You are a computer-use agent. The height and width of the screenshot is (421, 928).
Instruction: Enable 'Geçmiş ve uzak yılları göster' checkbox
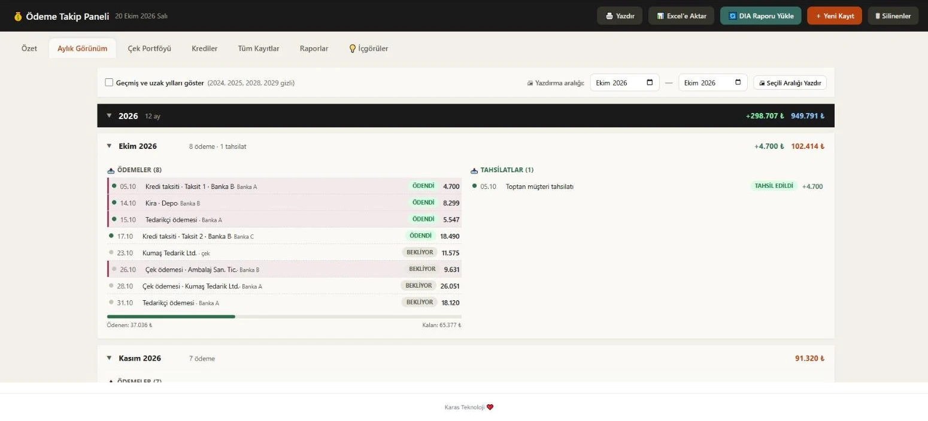point(109,83)
